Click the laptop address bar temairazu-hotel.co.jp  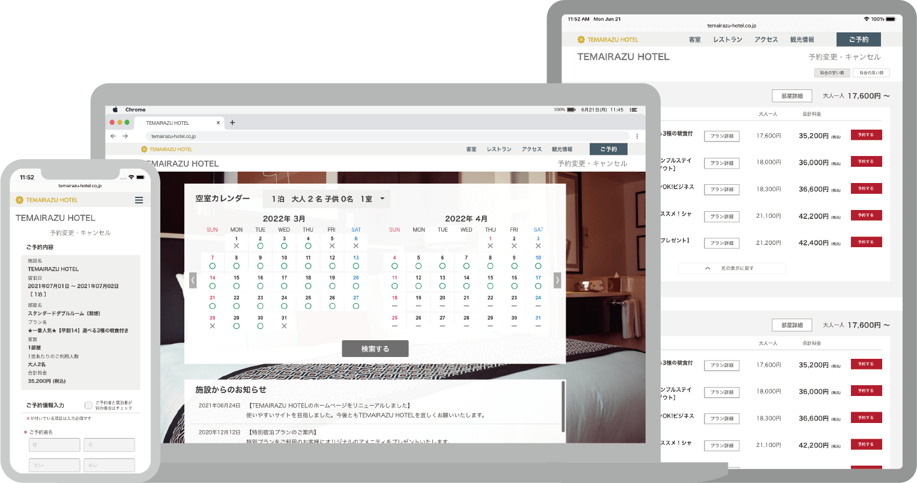[x=387, y=136]
